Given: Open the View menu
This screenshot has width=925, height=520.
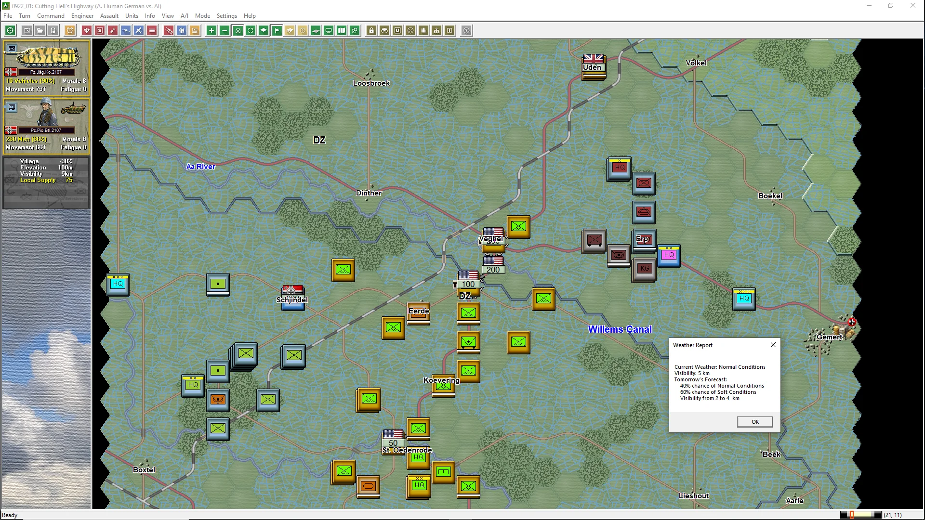Looking at the screenshot, I should [168, 16].
